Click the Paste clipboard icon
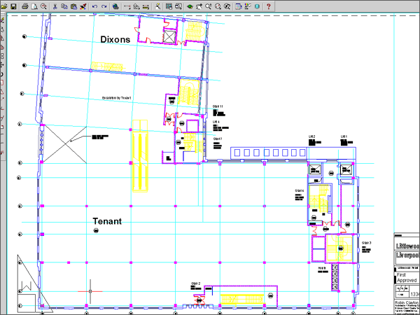Viewport: 420px width, 315px height. pyautogui.click(x=73, y=6)
